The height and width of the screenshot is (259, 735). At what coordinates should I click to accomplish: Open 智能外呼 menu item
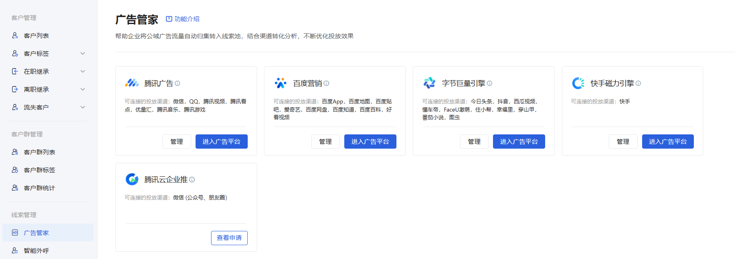click(48, 250)
